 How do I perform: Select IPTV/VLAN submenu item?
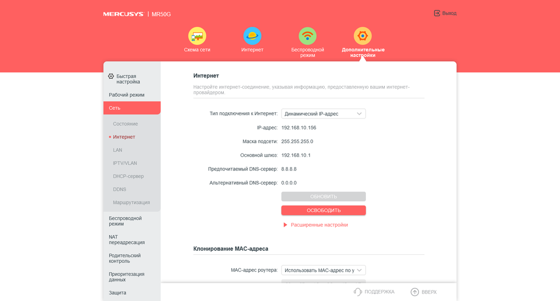pyautogui.click(x=125, y=163)
